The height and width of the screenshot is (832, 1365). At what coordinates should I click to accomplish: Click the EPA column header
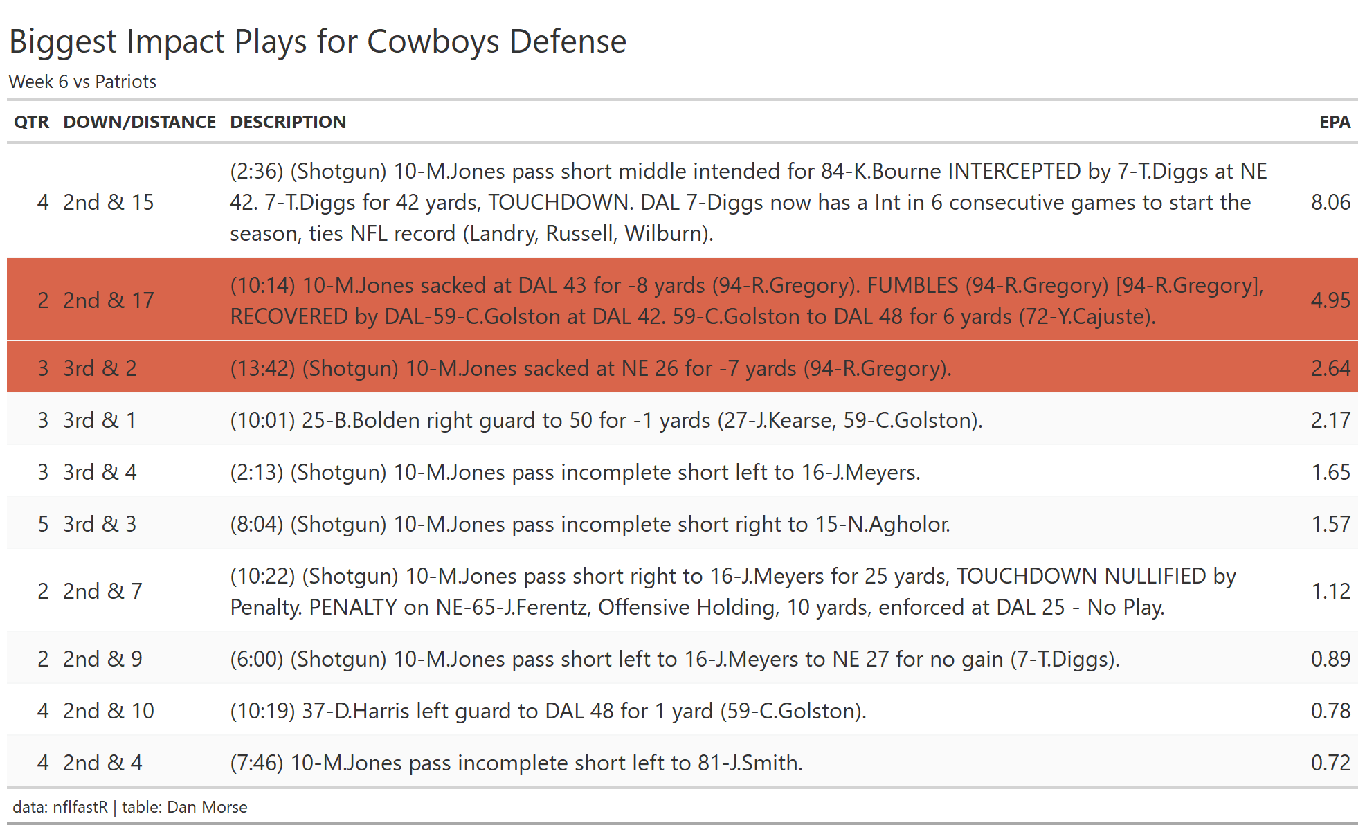click(x=1335, y=122)
